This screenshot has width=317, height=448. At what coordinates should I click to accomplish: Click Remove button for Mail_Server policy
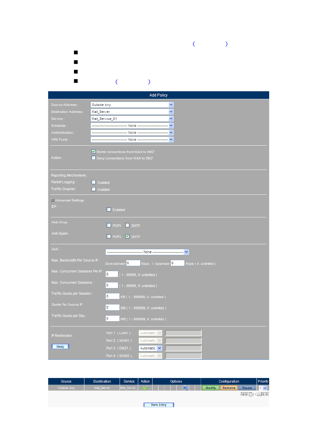tap(229, 388)
